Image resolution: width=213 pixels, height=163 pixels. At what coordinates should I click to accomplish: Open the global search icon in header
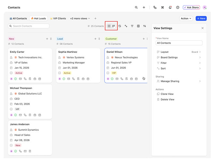click(136, 7)
